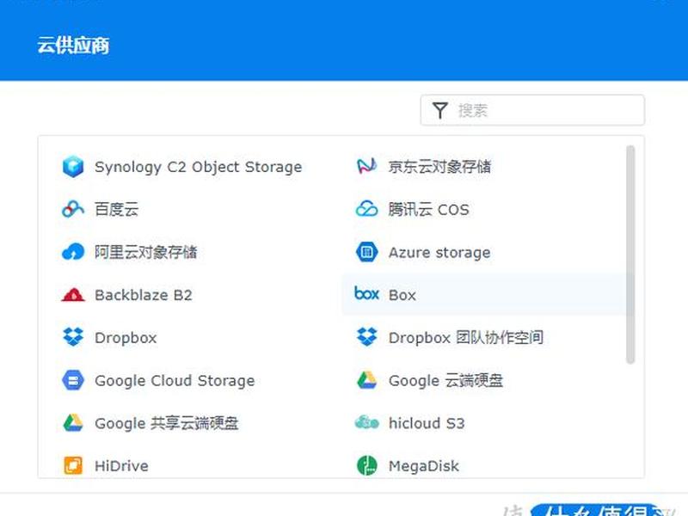688x516 pixels.
Task: Select the Azure storage label
Action: pos(439,253)
